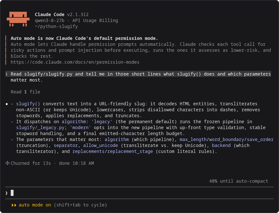Click the bullet dot before the slugify() answer
This screenshot has width=279, height=213.
[x=7, y=104]
